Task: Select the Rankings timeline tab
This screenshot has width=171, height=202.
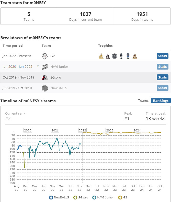Action: 161,100
